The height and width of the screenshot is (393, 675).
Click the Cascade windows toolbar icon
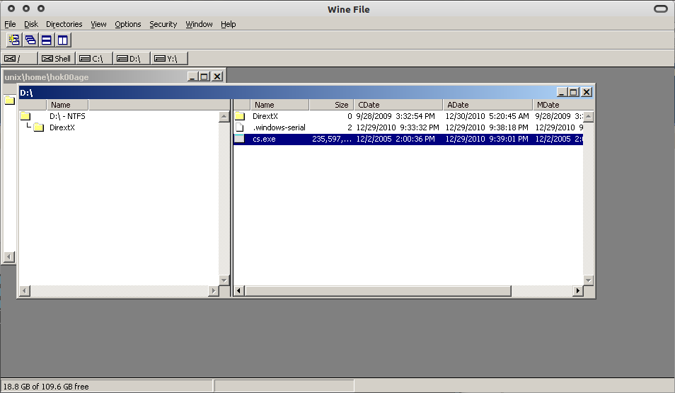pyautogui.click(x=30, y=40)
